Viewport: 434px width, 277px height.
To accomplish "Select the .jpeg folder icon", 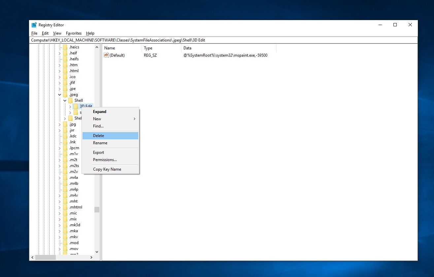I will [x=65, y=95].
